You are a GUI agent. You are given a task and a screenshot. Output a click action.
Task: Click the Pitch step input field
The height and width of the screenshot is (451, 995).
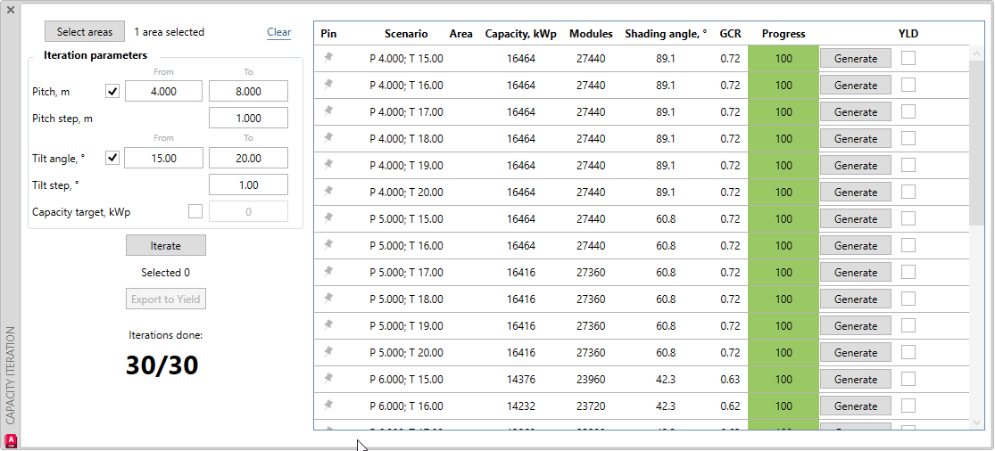(x=248, y=118)
